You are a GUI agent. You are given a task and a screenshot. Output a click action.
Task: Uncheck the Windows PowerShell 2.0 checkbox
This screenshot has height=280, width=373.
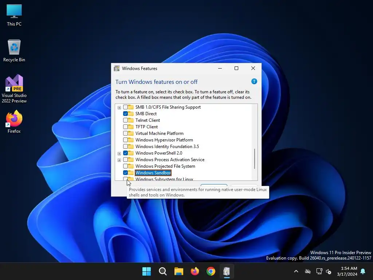pos(125,153)
